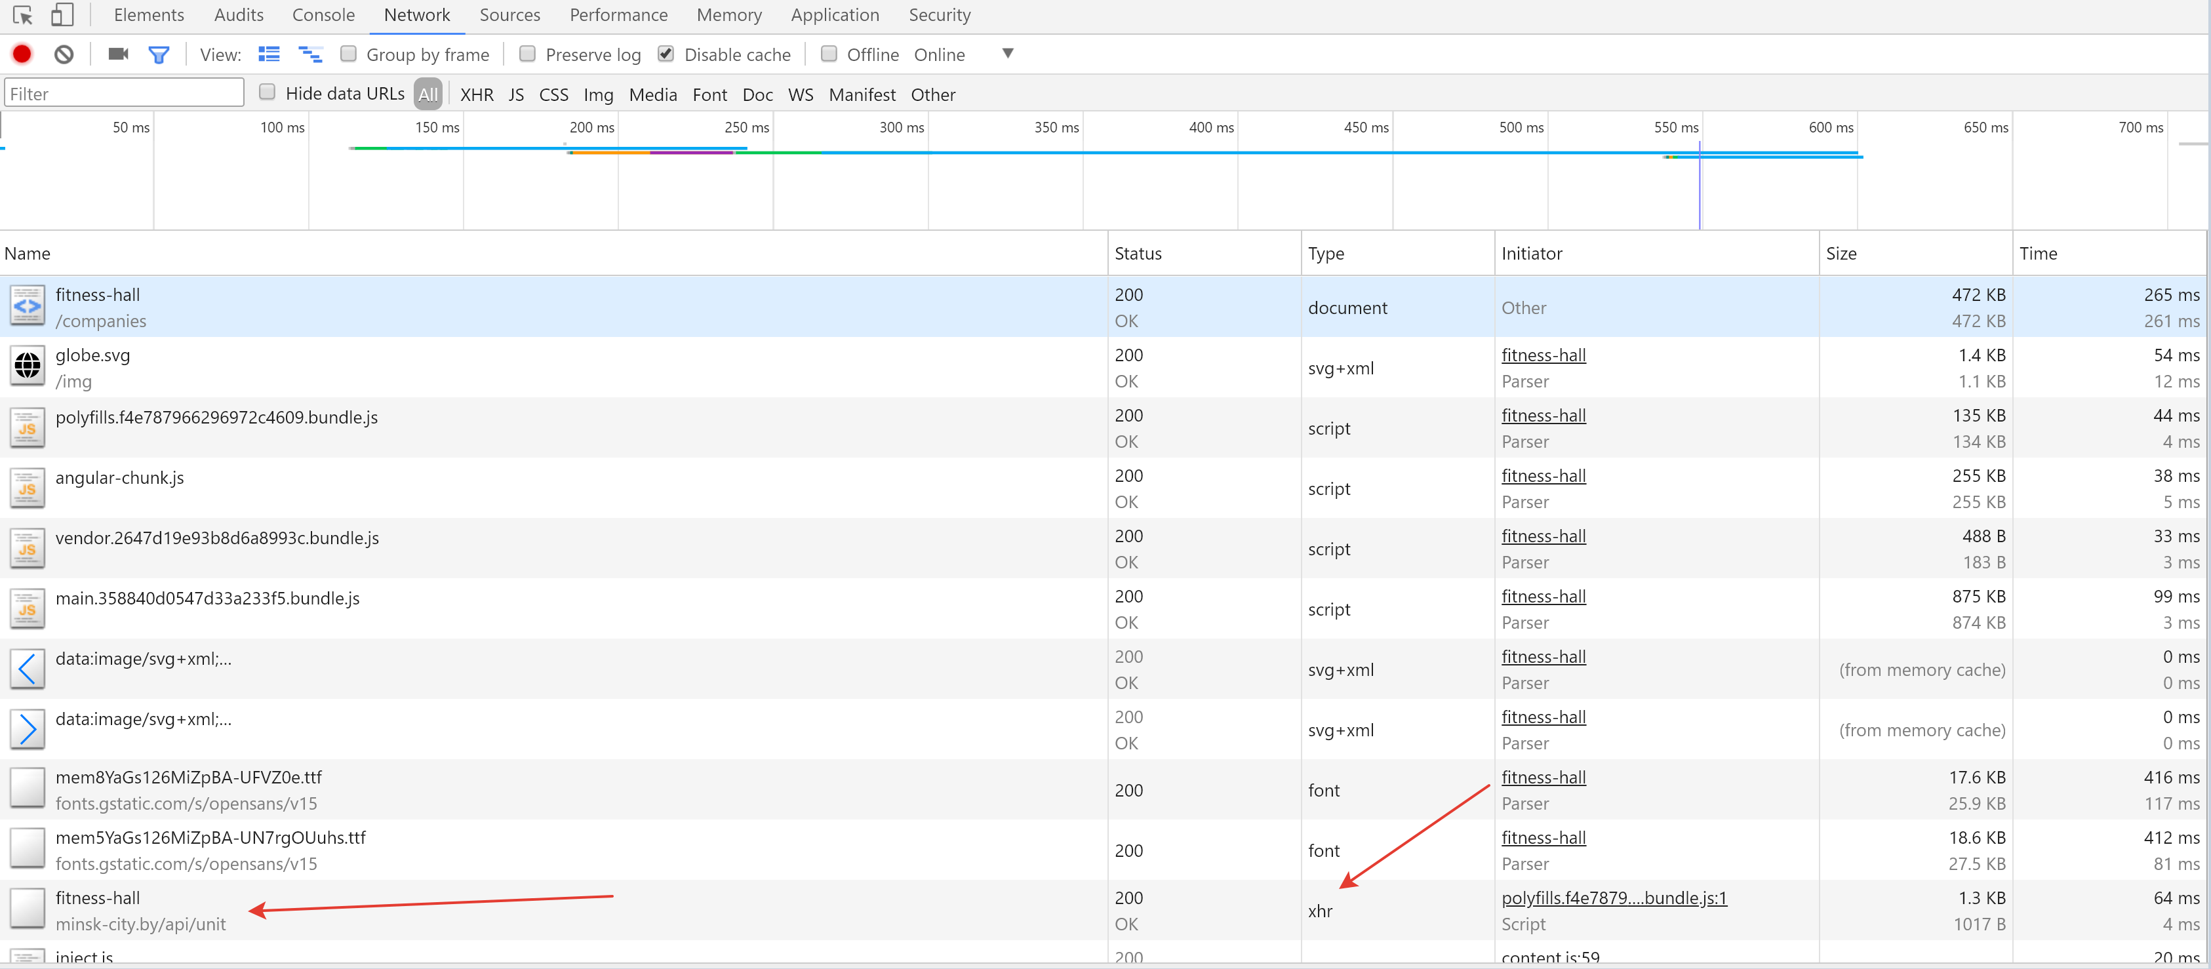The width and height of the screenshot is (2211, 969).
Task: Toggle the device toolbar icon
Action: (62, 16)
